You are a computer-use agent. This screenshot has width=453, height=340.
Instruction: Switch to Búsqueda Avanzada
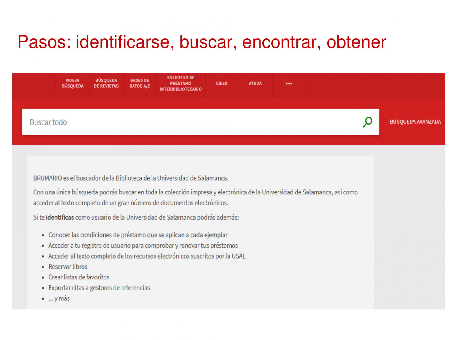415,122
